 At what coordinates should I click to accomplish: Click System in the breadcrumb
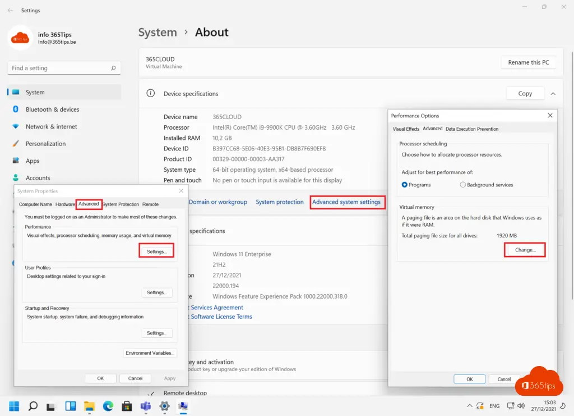point(158,32)
